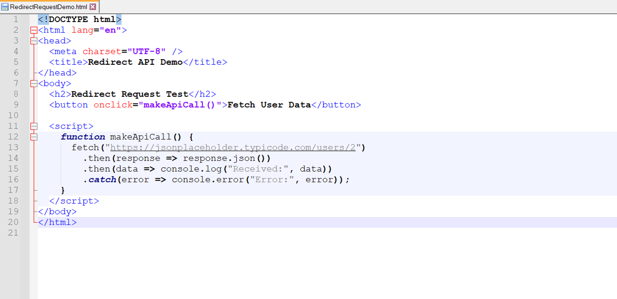Click the catch keyword on line 16
Screen dimensions: 617x299
click(102, 180)
